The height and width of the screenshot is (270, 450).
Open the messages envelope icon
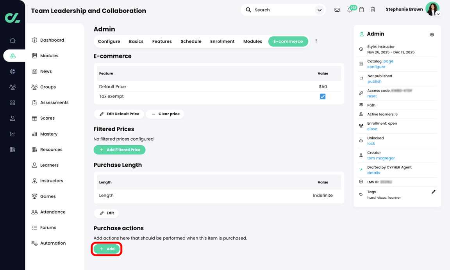point(337,10)
